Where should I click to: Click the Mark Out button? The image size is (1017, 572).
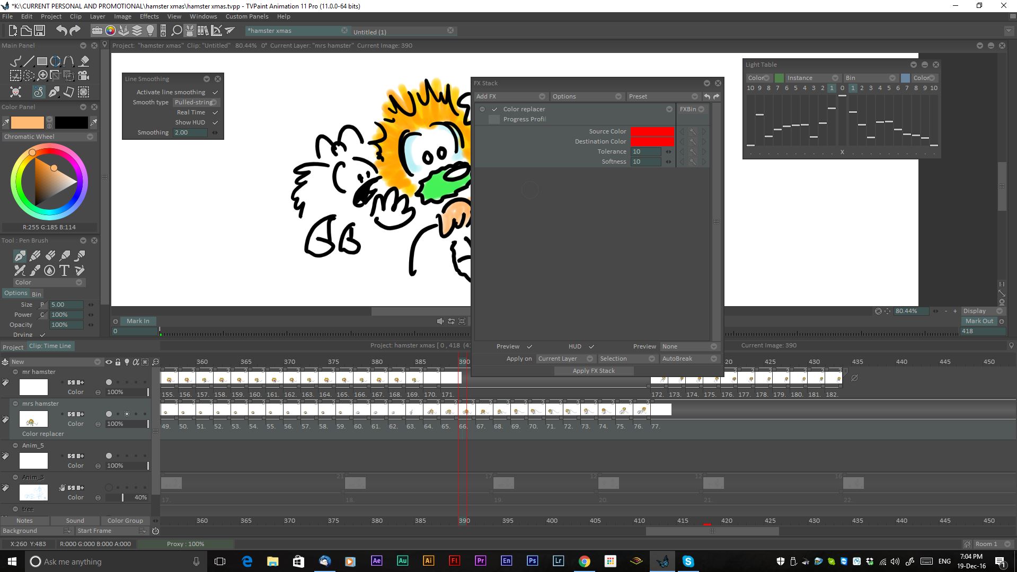pos(979,321)
